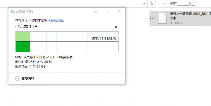Select the file name 尚气与十环传奇-2021_BD
This screenshot has width=211, height=106.
click(190, 16)
